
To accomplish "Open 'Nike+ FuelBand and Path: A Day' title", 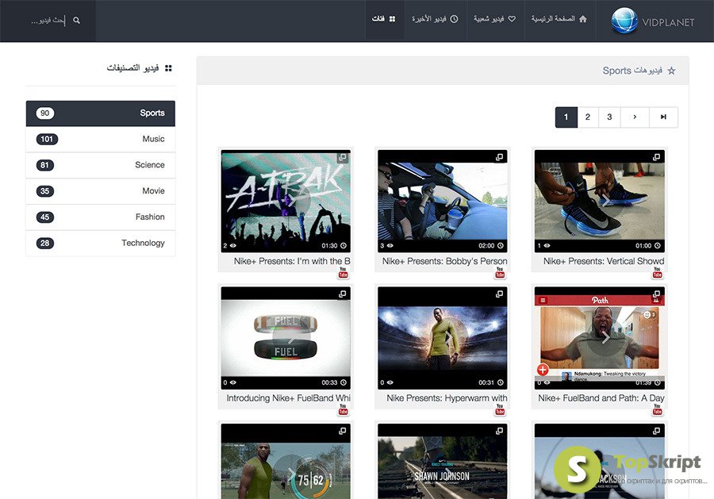I will click(601, 398).
